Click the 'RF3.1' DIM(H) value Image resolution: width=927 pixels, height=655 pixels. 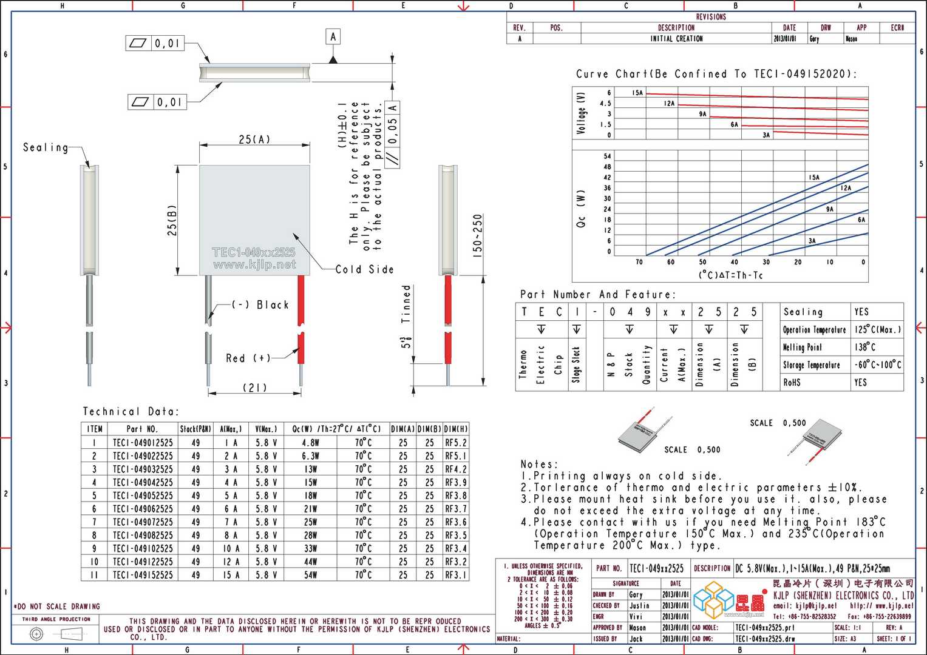coord(456,574)
